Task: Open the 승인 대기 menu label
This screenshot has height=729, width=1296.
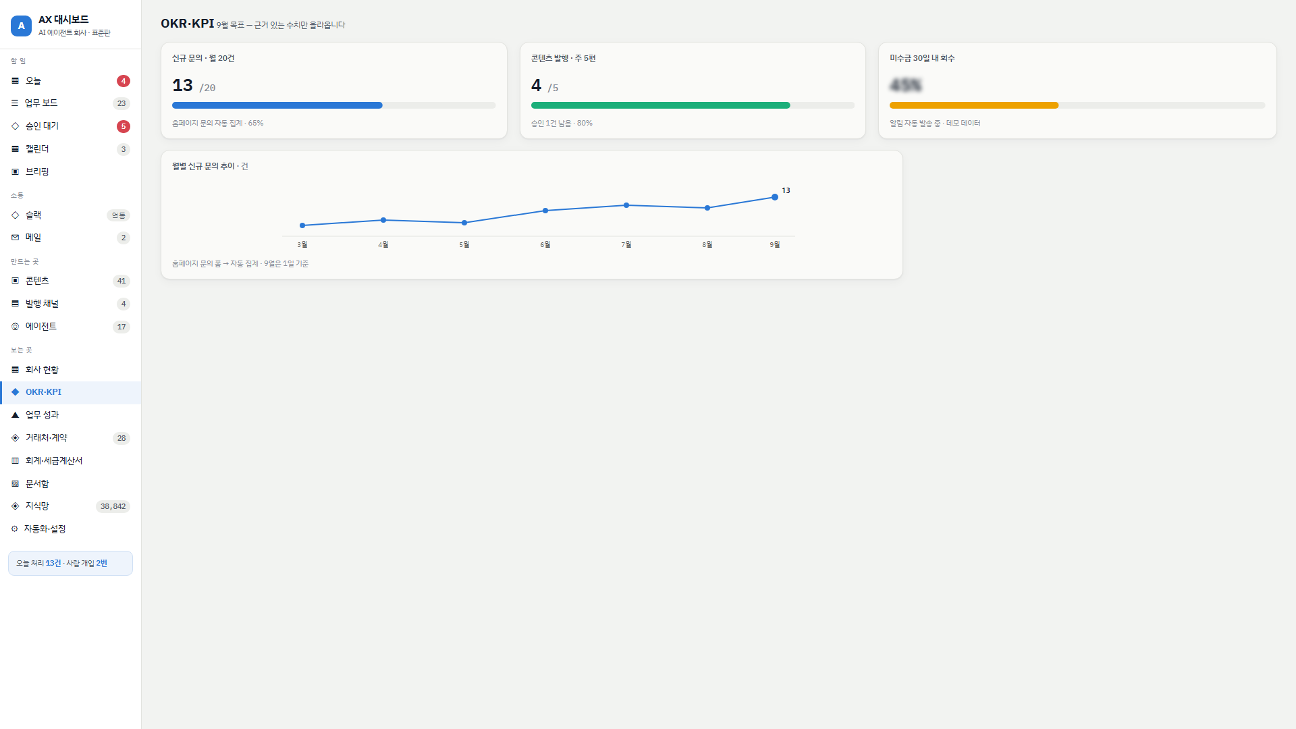Action: point(42,126)
